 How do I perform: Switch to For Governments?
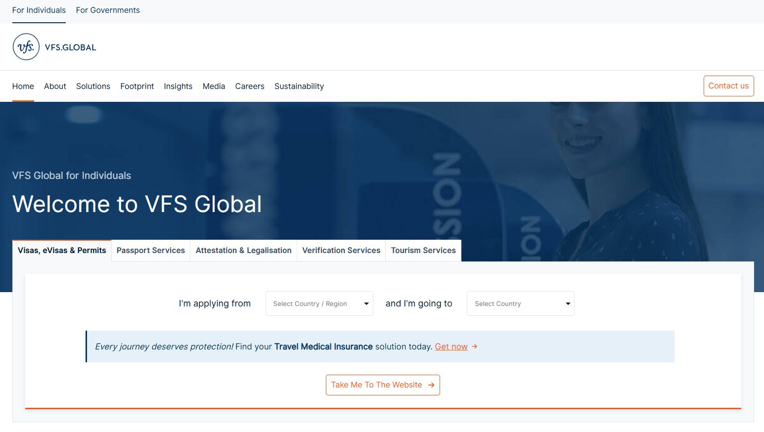tap(108, 10)
